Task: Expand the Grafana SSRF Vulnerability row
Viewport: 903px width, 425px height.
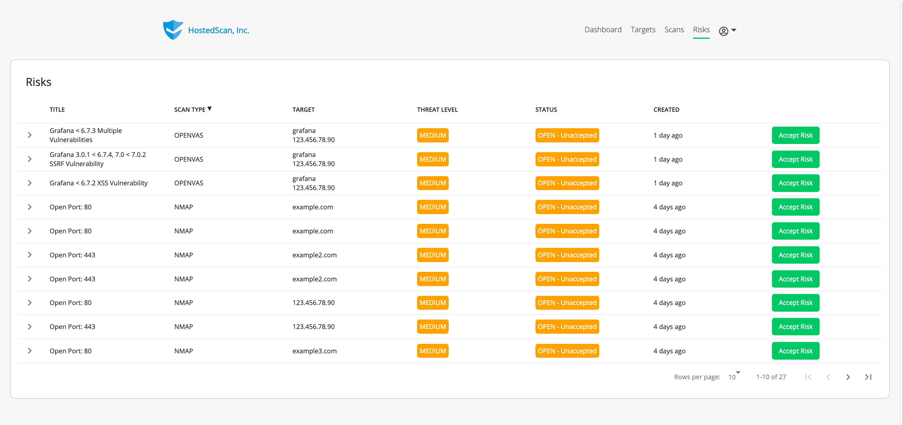Action: (30, 159)
